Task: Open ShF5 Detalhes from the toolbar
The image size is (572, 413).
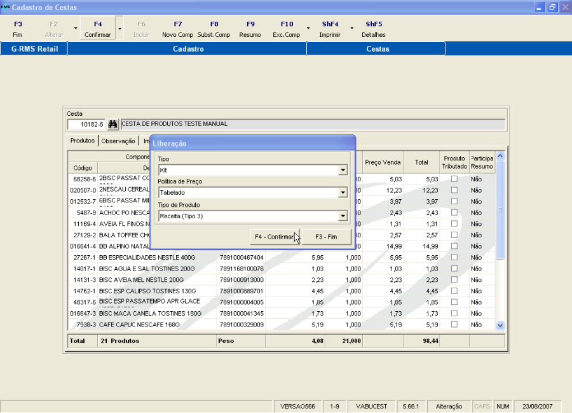Action: coord(373,29)
